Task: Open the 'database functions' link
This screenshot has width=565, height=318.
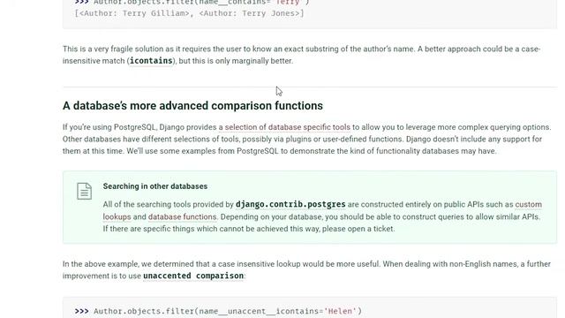Action: (183, 216)
